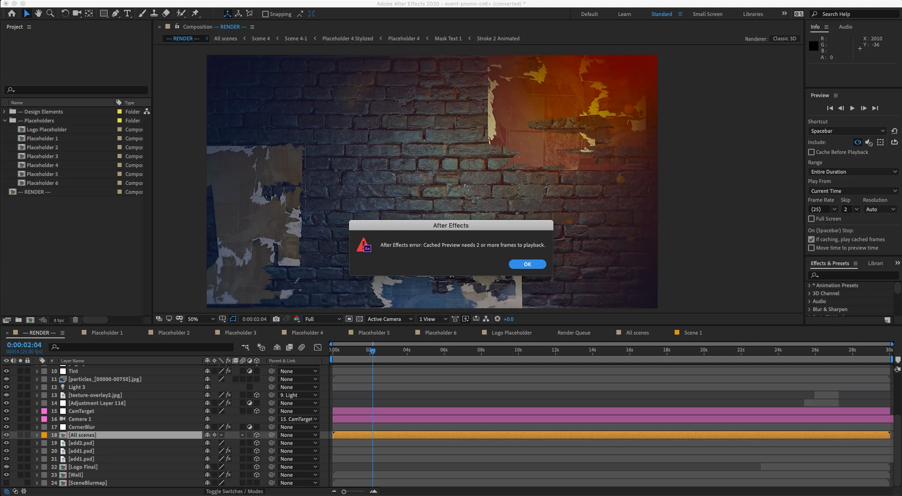
Task: Open the Render Queue tab
Action: [x=574, y=333]
